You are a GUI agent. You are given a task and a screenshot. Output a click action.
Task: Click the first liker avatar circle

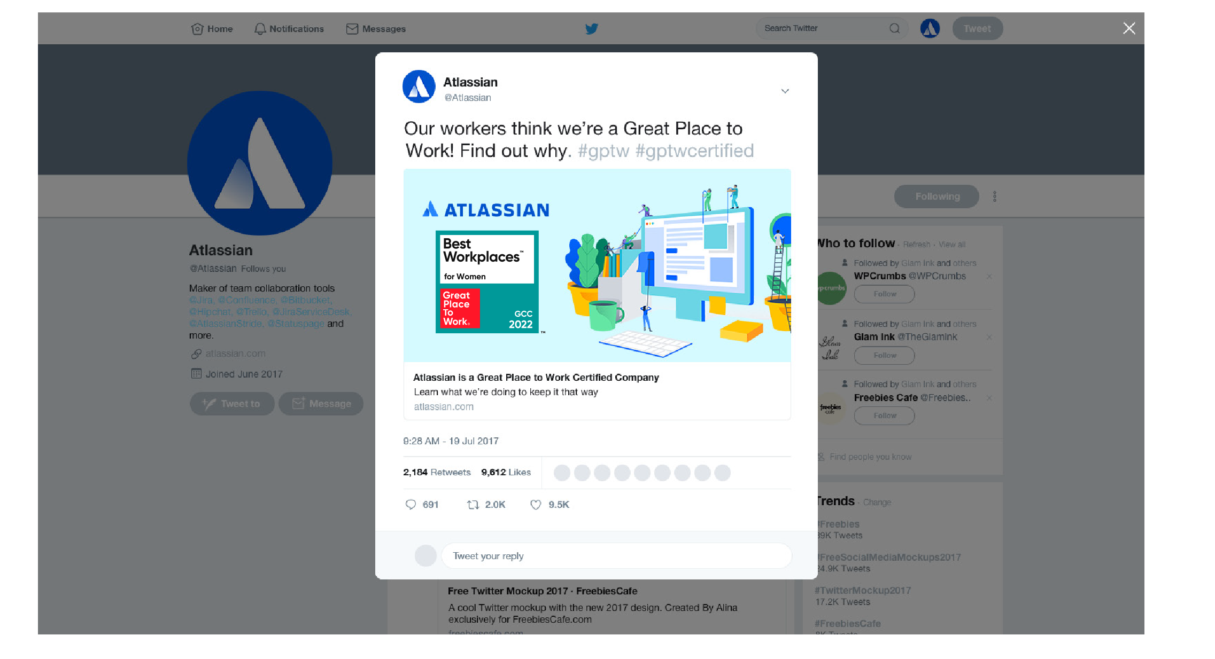tap(562, 473)
